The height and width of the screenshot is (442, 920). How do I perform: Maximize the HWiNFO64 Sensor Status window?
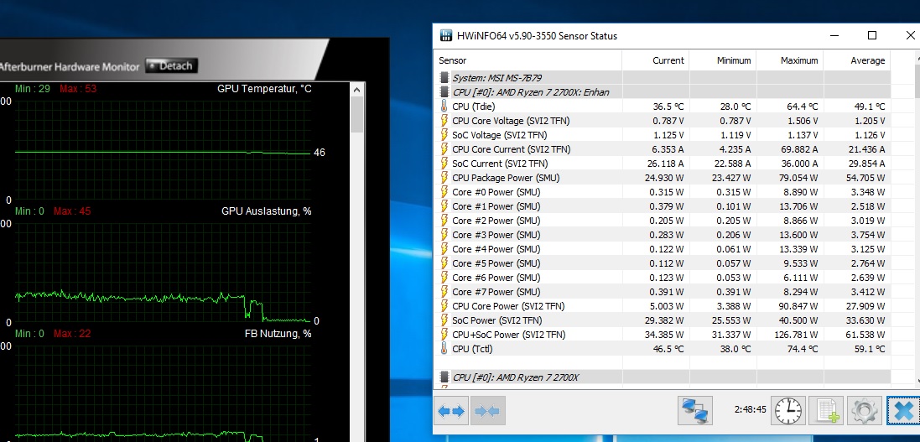pyautogui.click(x=872, y=36)
